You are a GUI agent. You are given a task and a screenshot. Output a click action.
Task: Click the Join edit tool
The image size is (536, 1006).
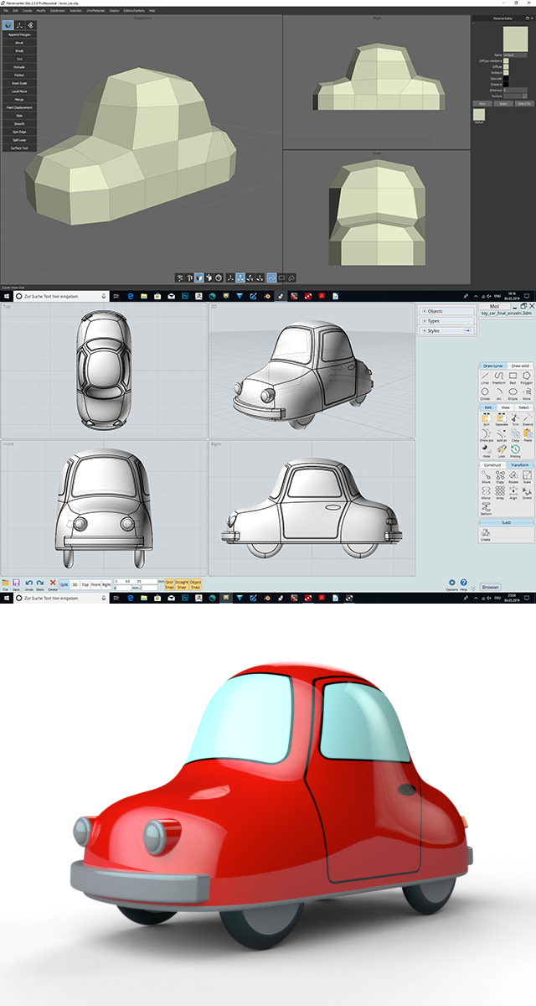(x=487, y=420)
